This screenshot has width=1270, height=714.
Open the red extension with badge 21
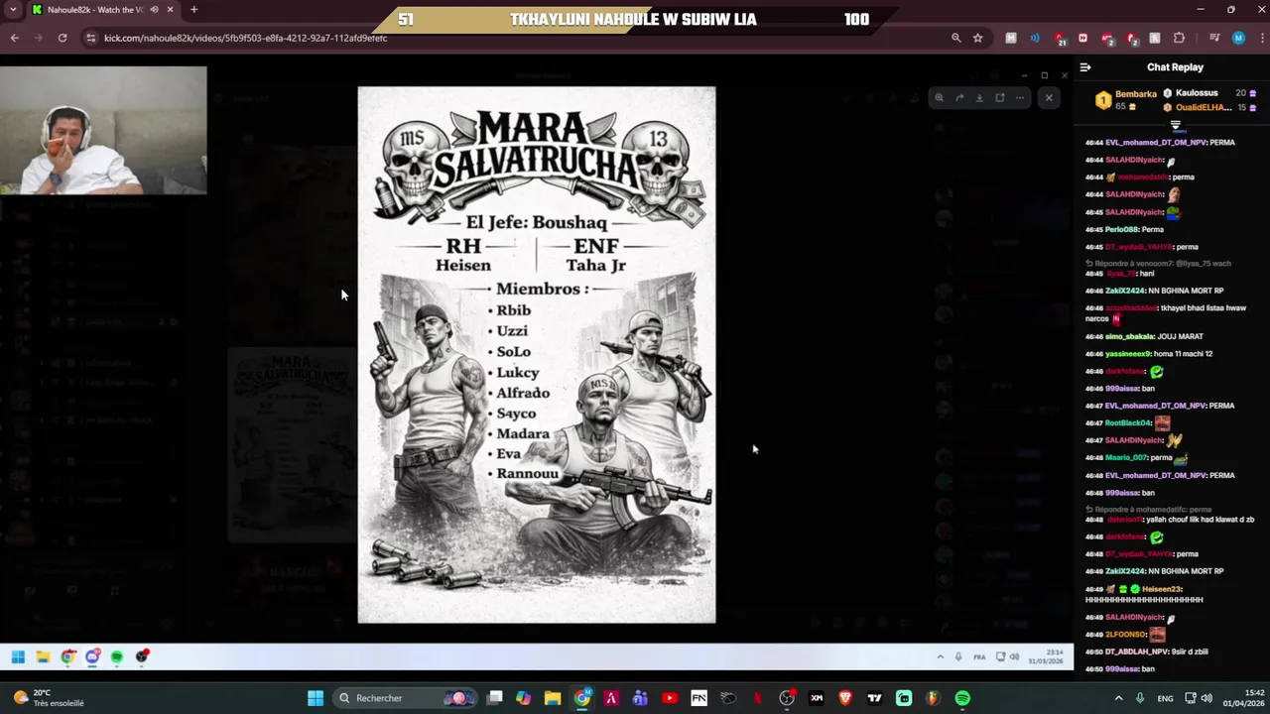1059,39
